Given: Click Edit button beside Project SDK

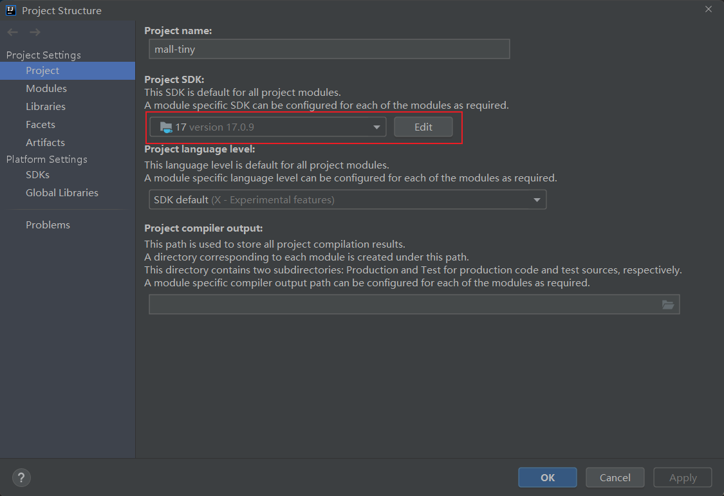Looking at the screenshot, I should (x=423, y=127).
